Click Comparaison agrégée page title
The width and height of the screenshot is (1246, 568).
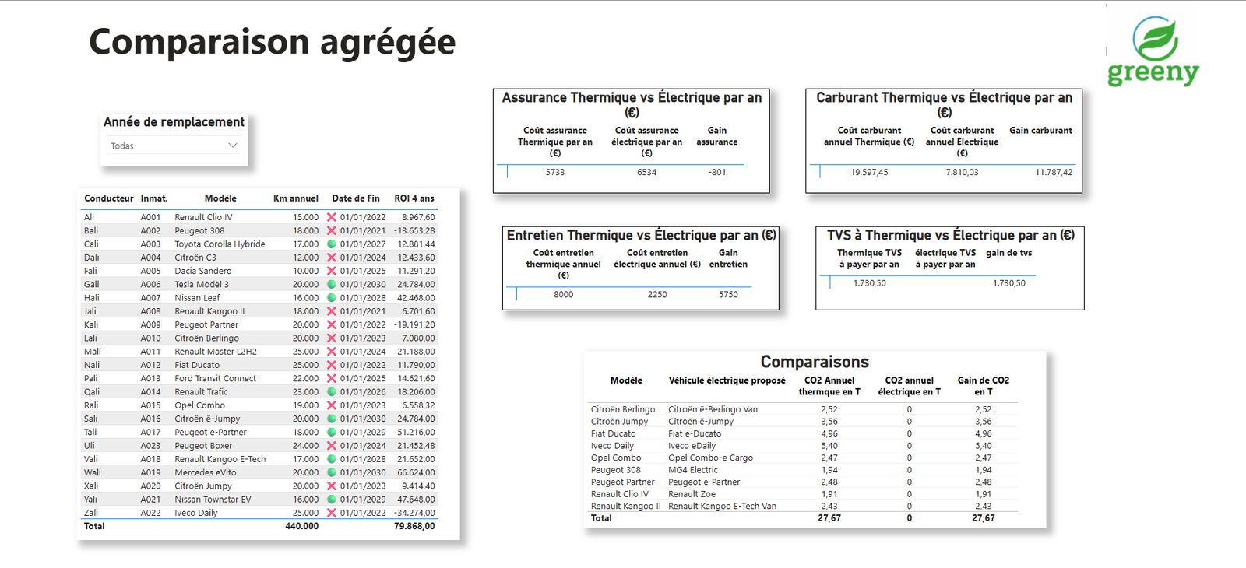(272, 42)
